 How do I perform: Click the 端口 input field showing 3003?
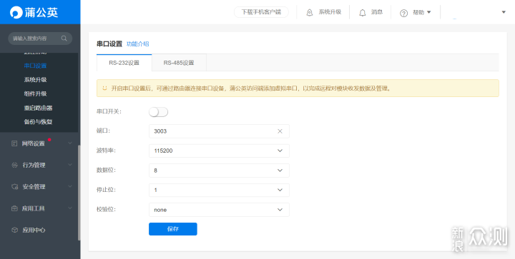pyautogui.click(x=219, y=131)
